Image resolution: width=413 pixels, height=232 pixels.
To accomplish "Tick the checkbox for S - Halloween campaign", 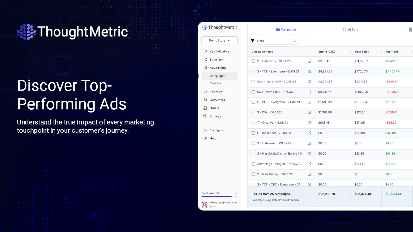I will click(x=253, y=143).
